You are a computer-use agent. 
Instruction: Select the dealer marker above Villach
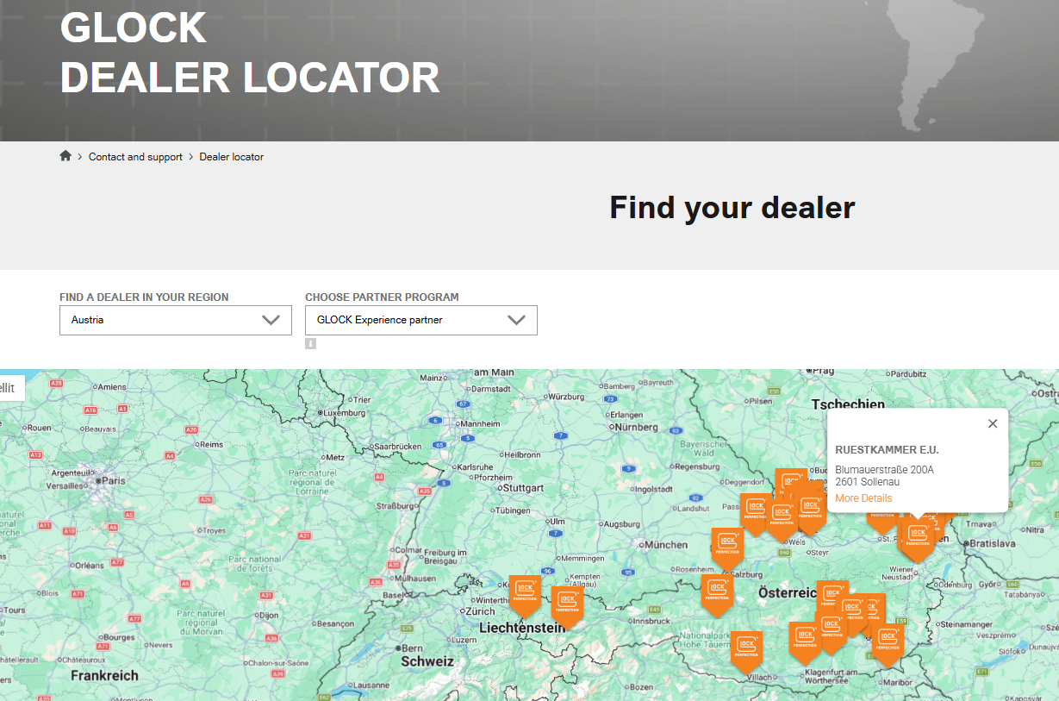tap(747, 651)
